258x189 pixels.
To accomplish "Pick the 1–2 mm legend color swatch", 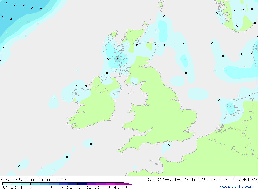I will [x=26, y=184].
